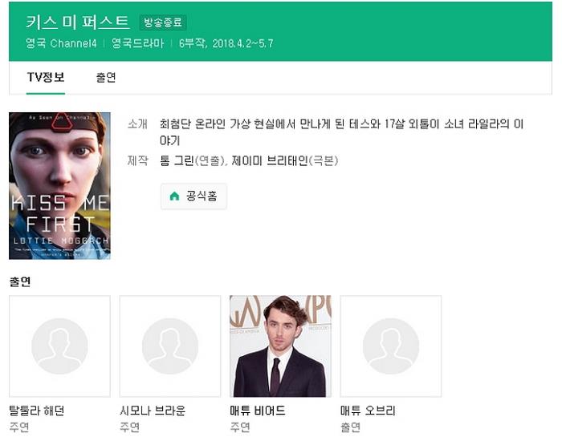
Task: Click 매튜 비어드 profile photo
Action: (x=280, y=346)
